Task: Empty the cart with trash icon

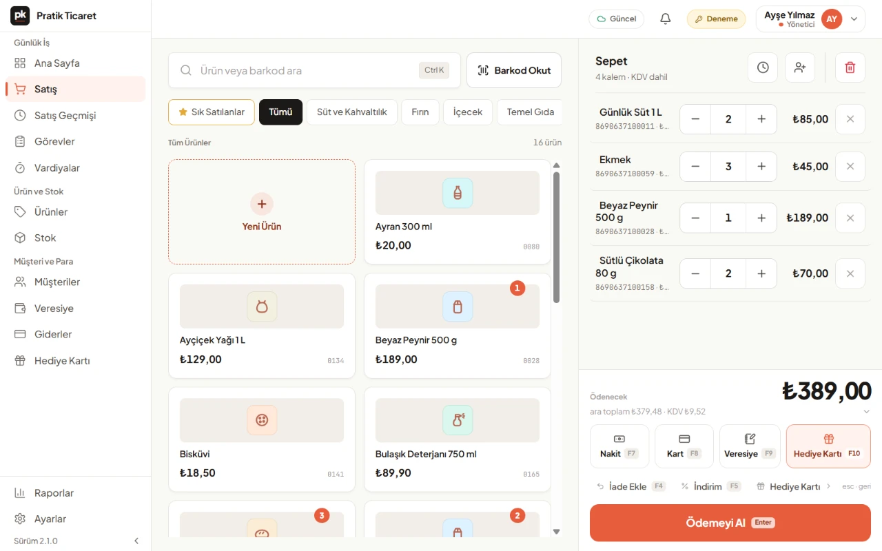Action: pyautogui.click(x=850, y=67)
